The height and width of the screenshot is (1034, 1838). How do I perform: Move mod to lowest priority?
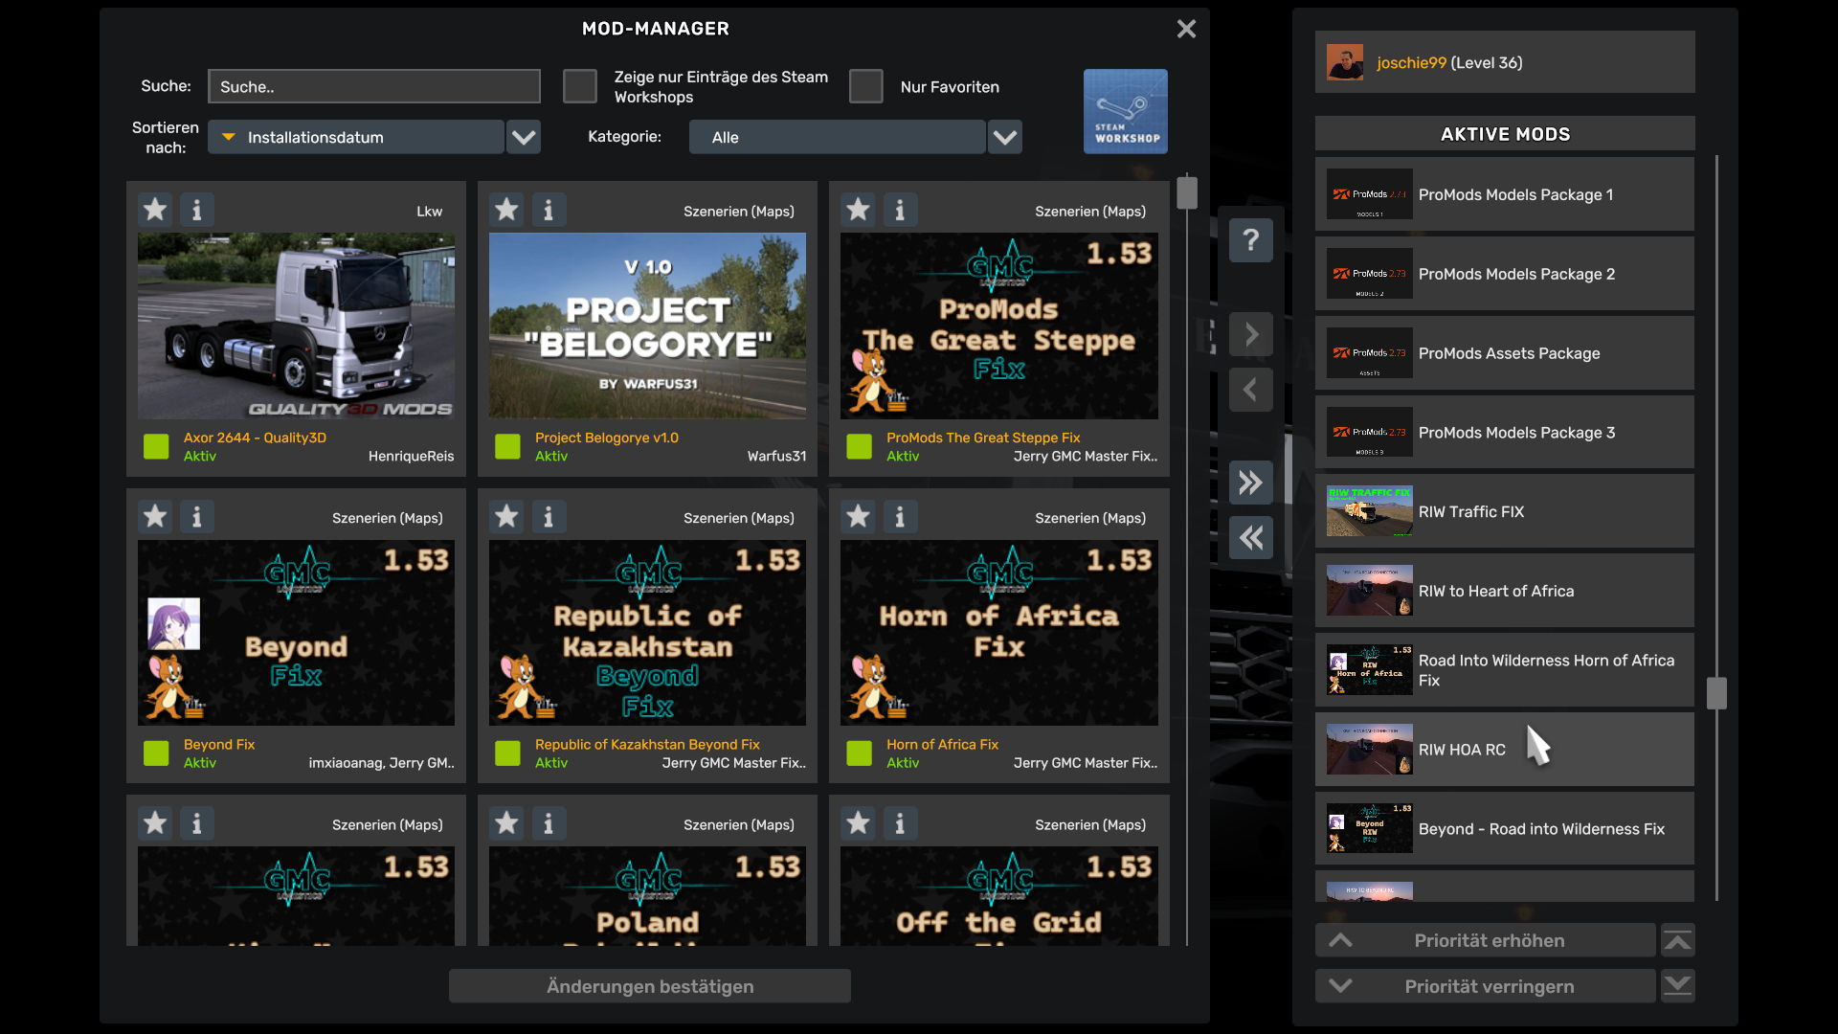(1678, 986)
